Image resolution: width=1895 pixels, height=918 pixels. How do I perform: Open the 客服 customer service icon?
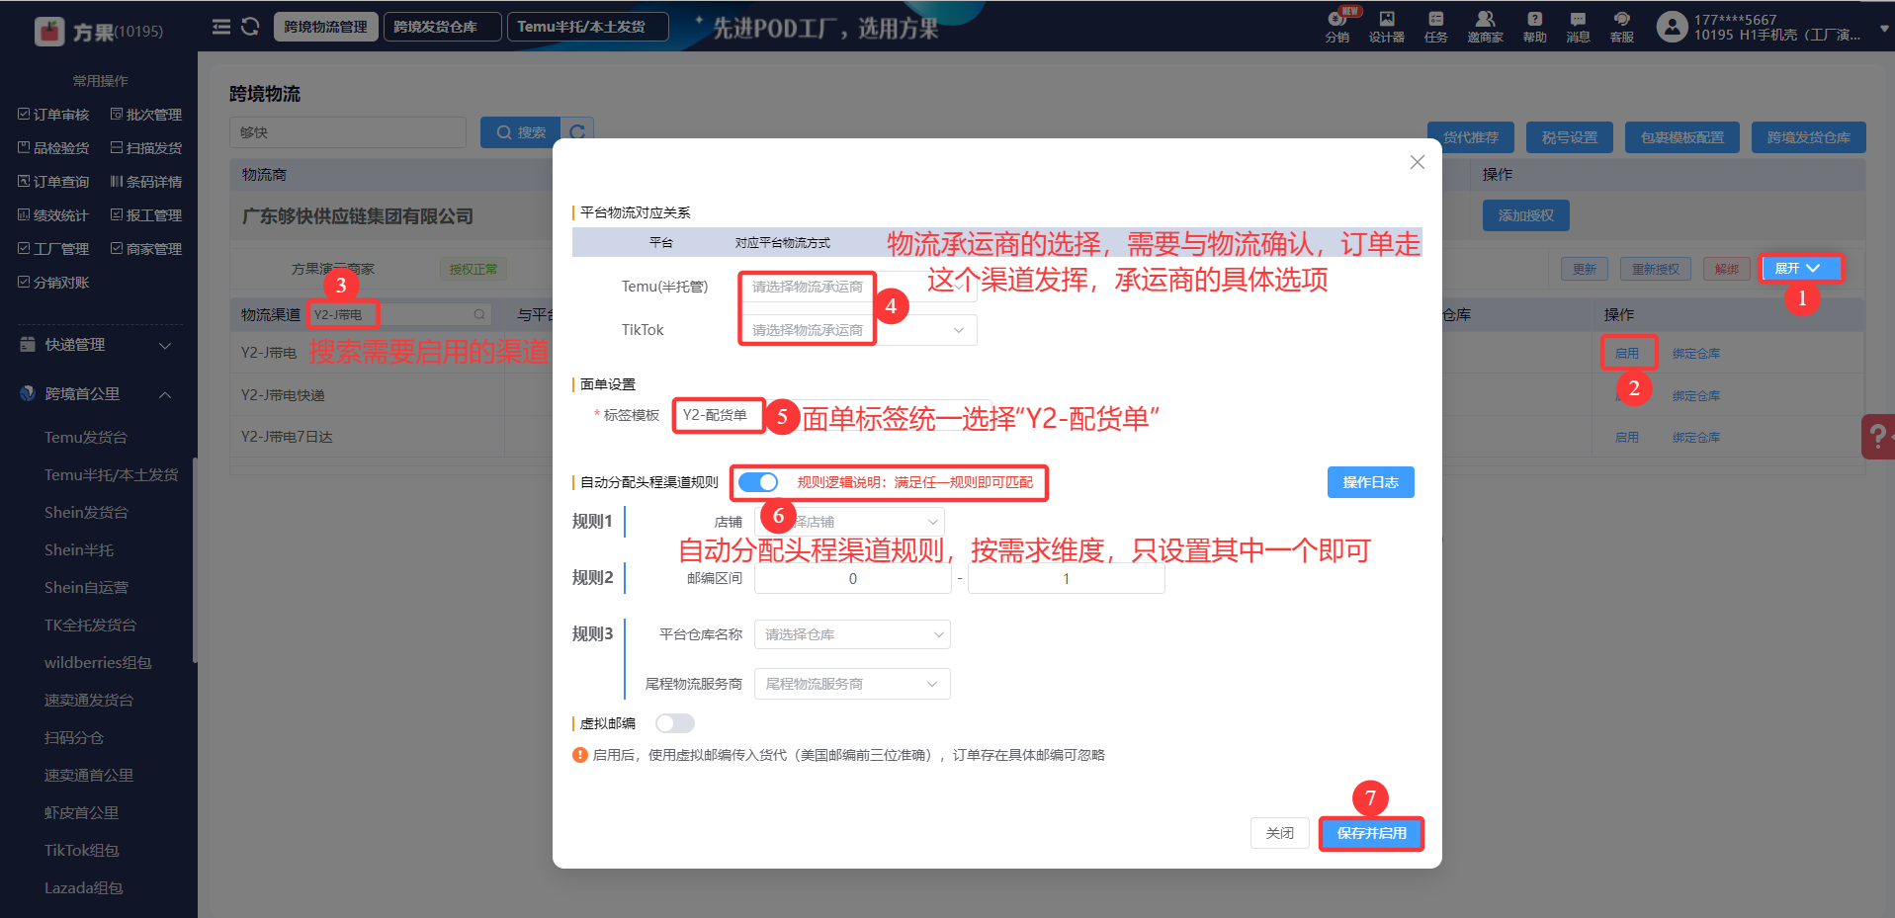(1622, 26)
